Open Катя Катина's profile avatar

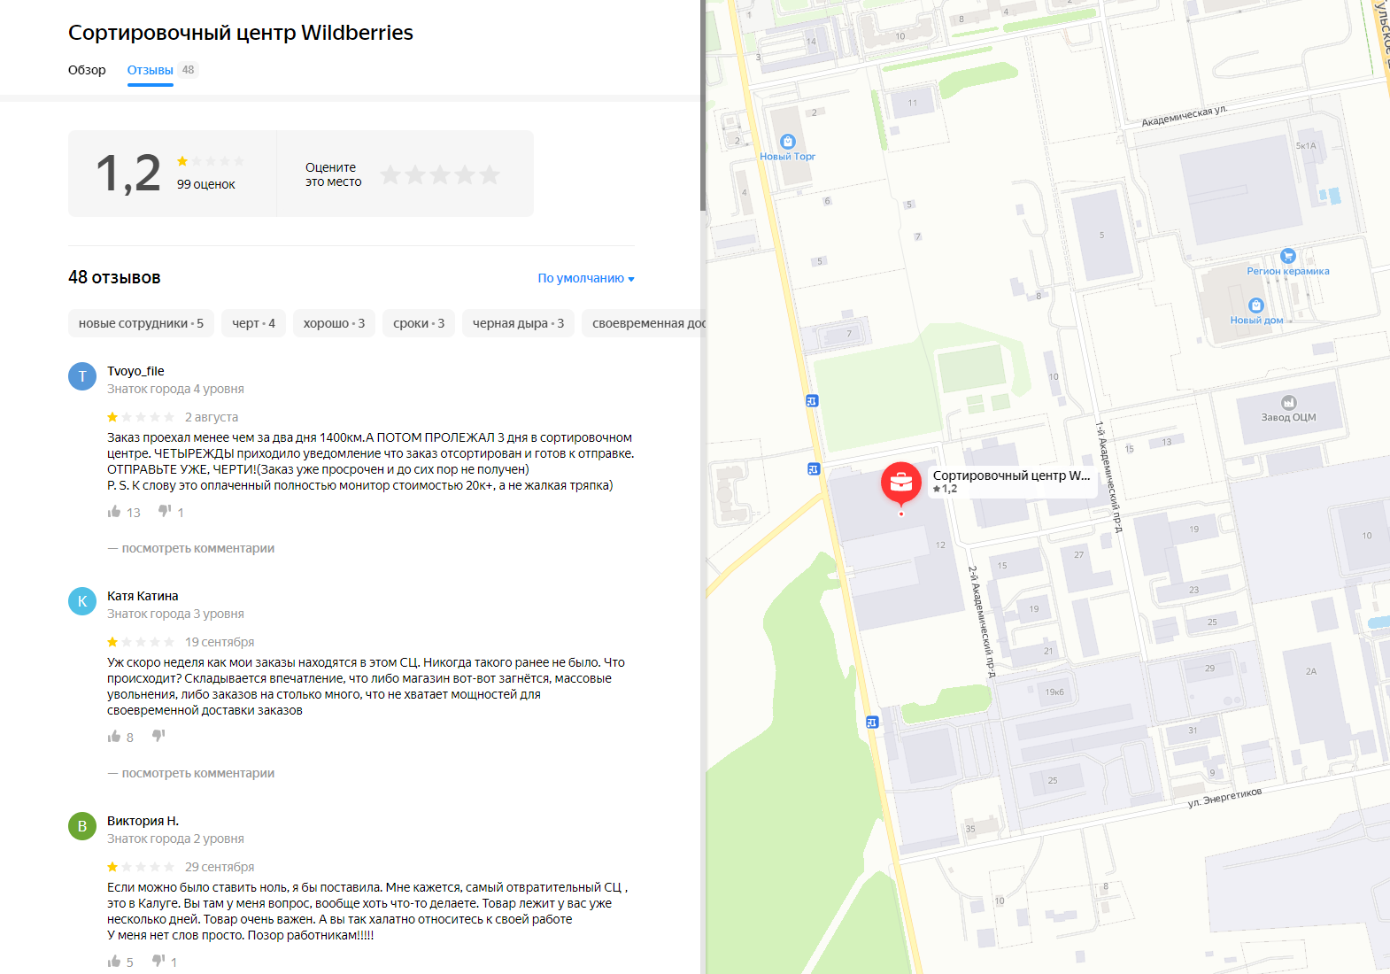tap(82, 601)
